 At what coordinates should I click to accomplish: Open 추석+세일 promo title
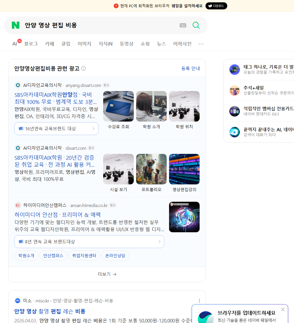(253, 88)
